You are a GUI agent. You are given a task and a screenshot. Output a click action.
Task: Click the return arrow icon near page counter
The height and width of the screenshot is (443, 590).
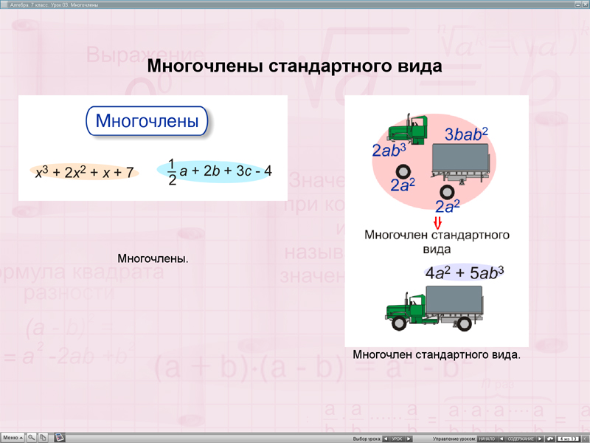549,437
